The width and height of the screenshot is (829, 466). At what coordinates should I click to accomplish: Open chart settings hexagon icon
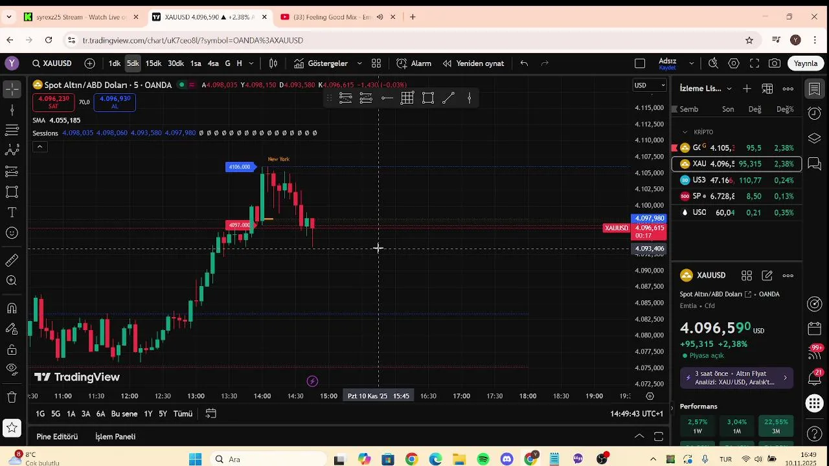[x=734, y=63]
